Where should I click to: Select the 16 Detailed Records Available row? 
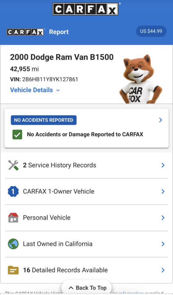[x=86, y=270]
